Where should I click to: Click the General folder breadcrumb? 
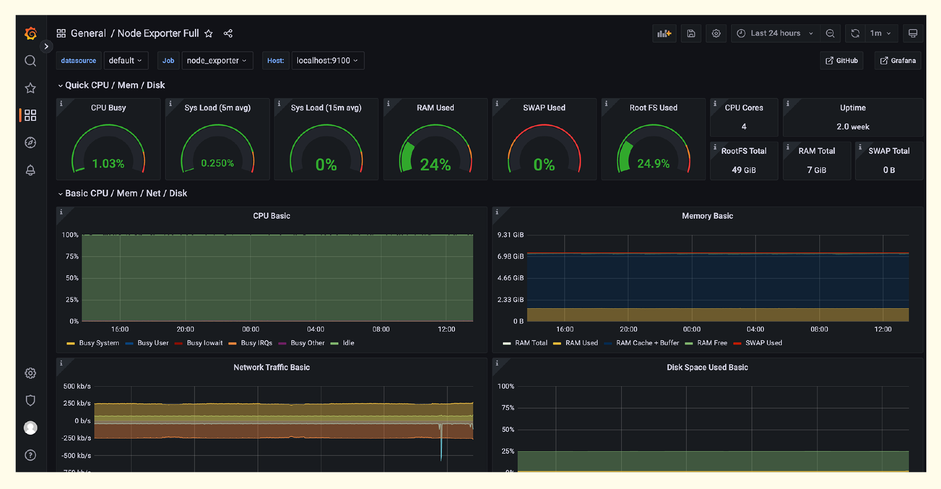88,33
